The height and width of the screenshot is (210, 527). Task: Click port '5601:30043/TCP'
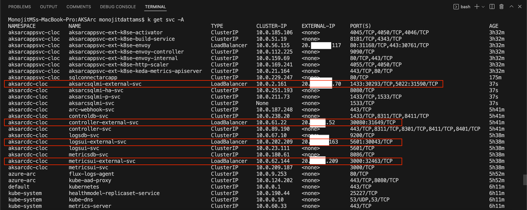(x=371, y=142)
